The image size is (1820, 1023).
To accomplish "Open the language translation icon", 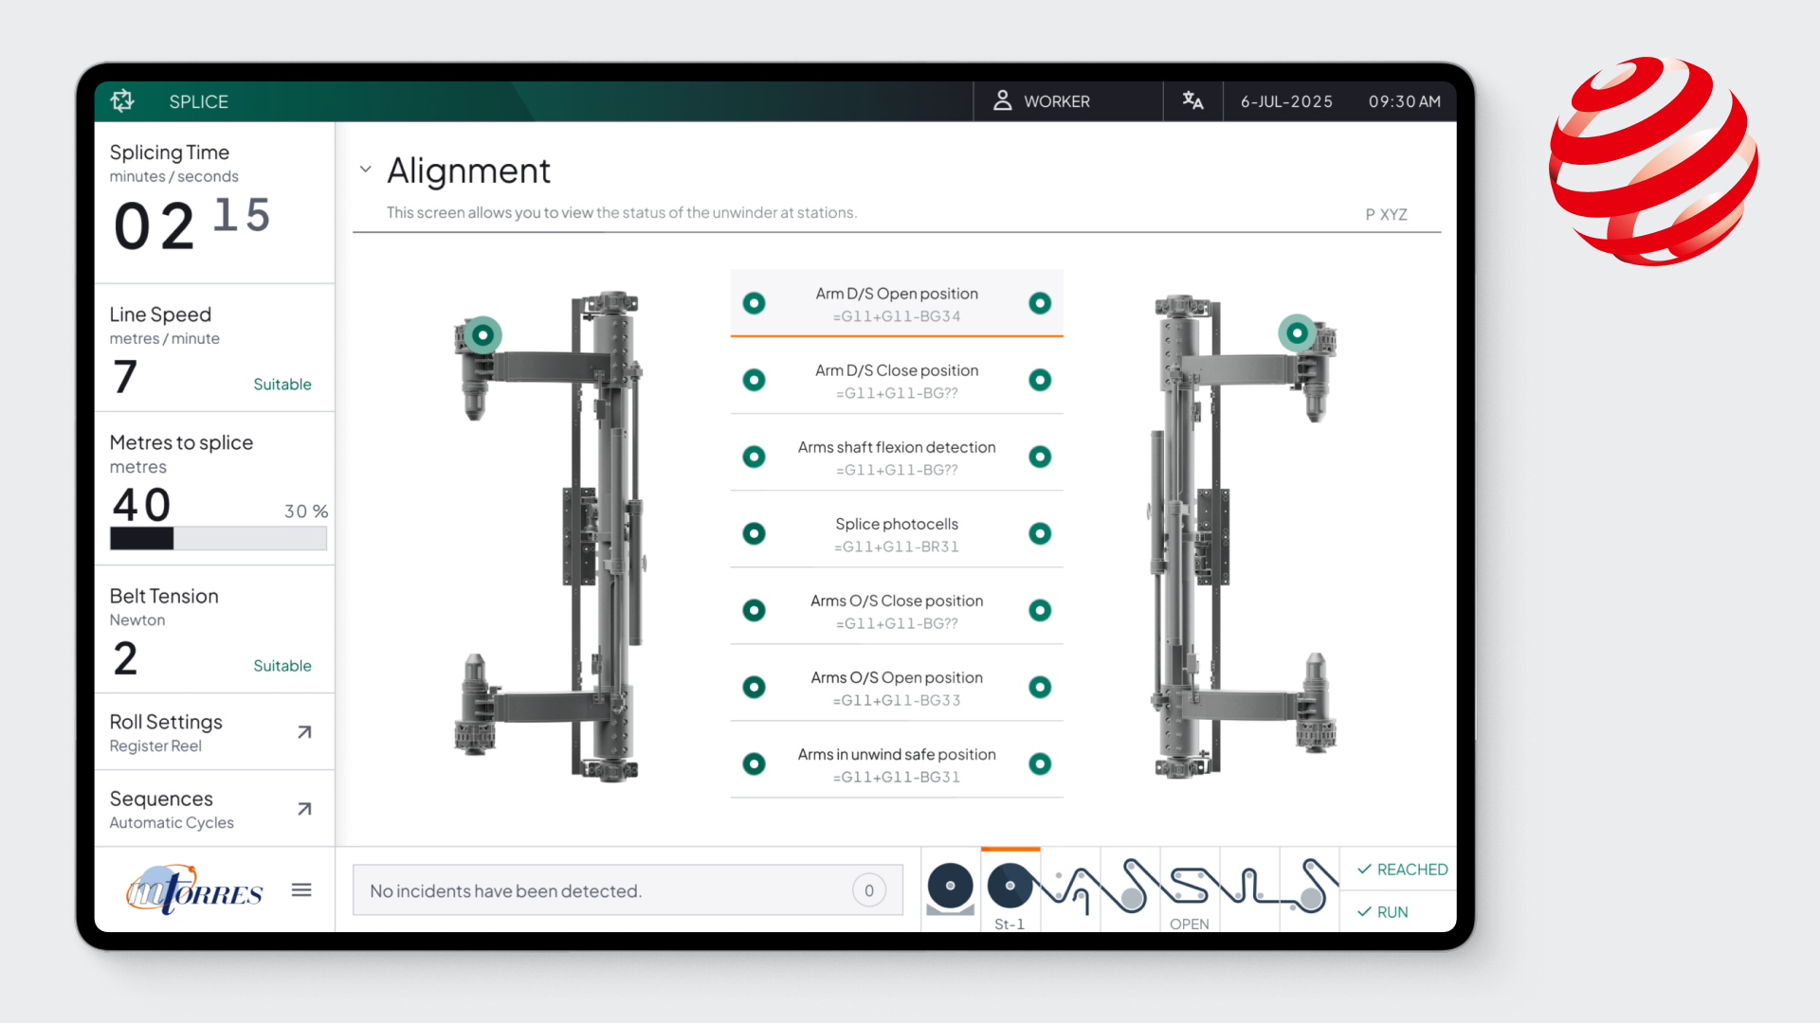I will pyautogui.click(x=1192, y=100).
